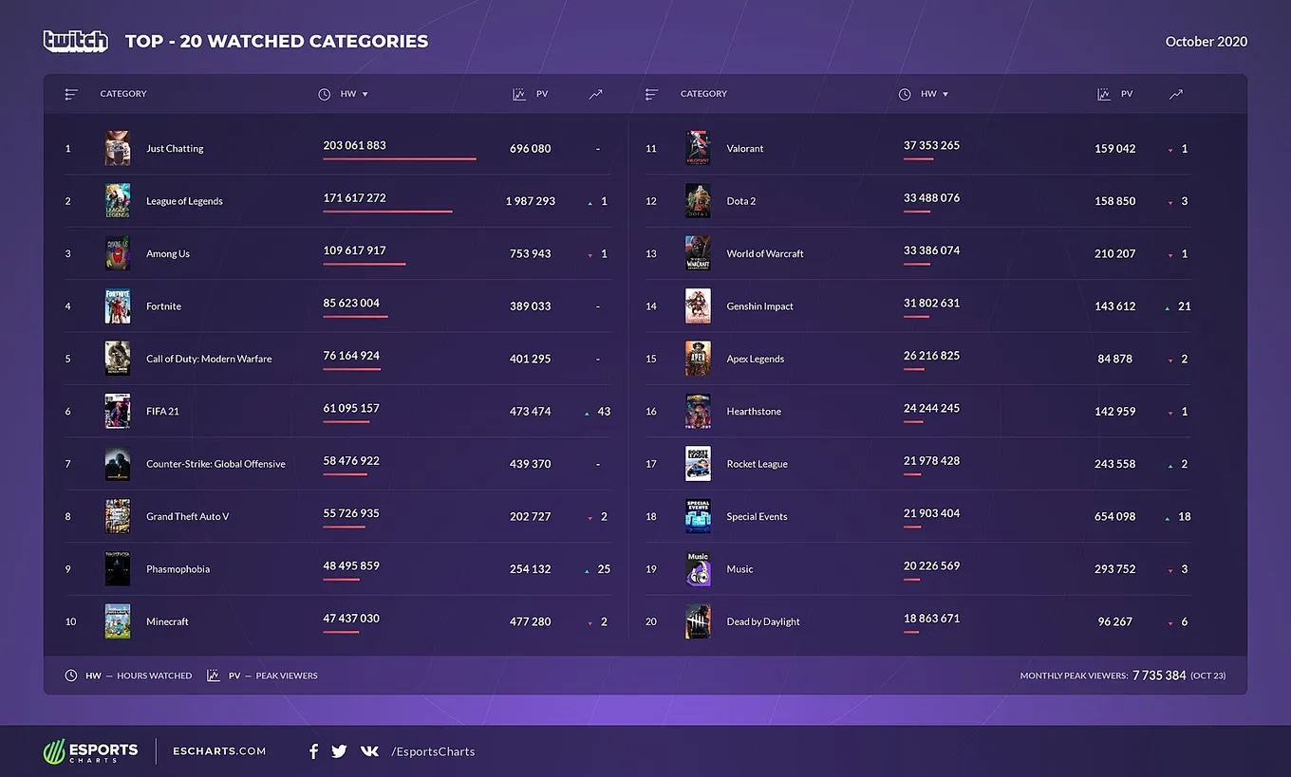Click the Among Us hours watched bar
The image size is (1291, 777).
pos(365,265)
